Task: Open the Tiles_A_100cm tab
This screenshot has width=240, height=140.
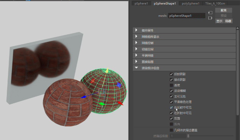Action: [x=215, y=3]
